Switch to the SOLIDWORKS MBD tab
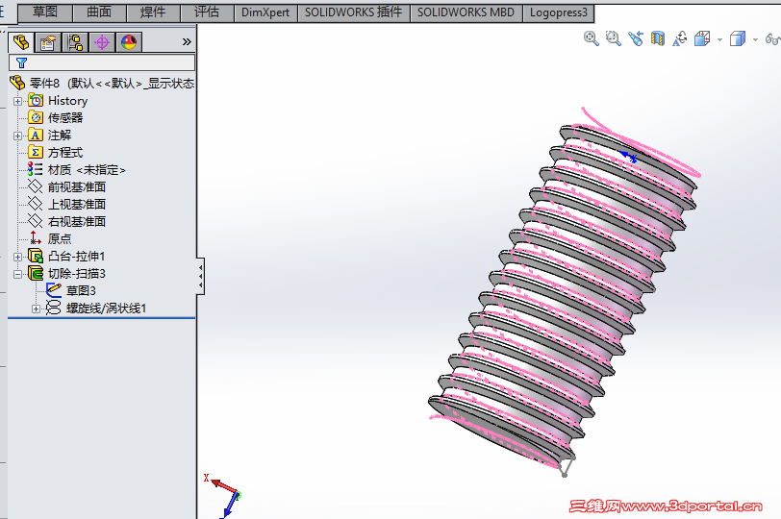Viewport: 781px width, 519px height. pyautogui.click(x=466, y=12)
